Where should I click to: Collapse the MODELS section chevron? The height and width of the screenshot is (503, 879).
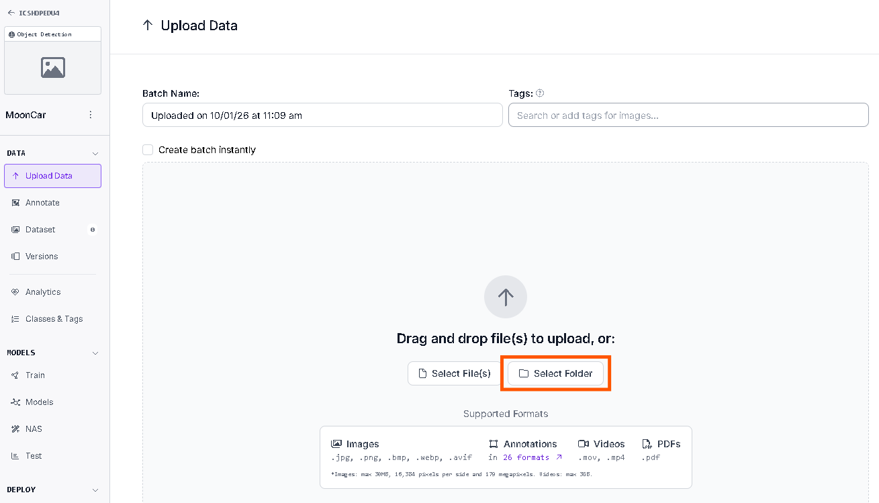pyautogui.click(x=95, y=353)
